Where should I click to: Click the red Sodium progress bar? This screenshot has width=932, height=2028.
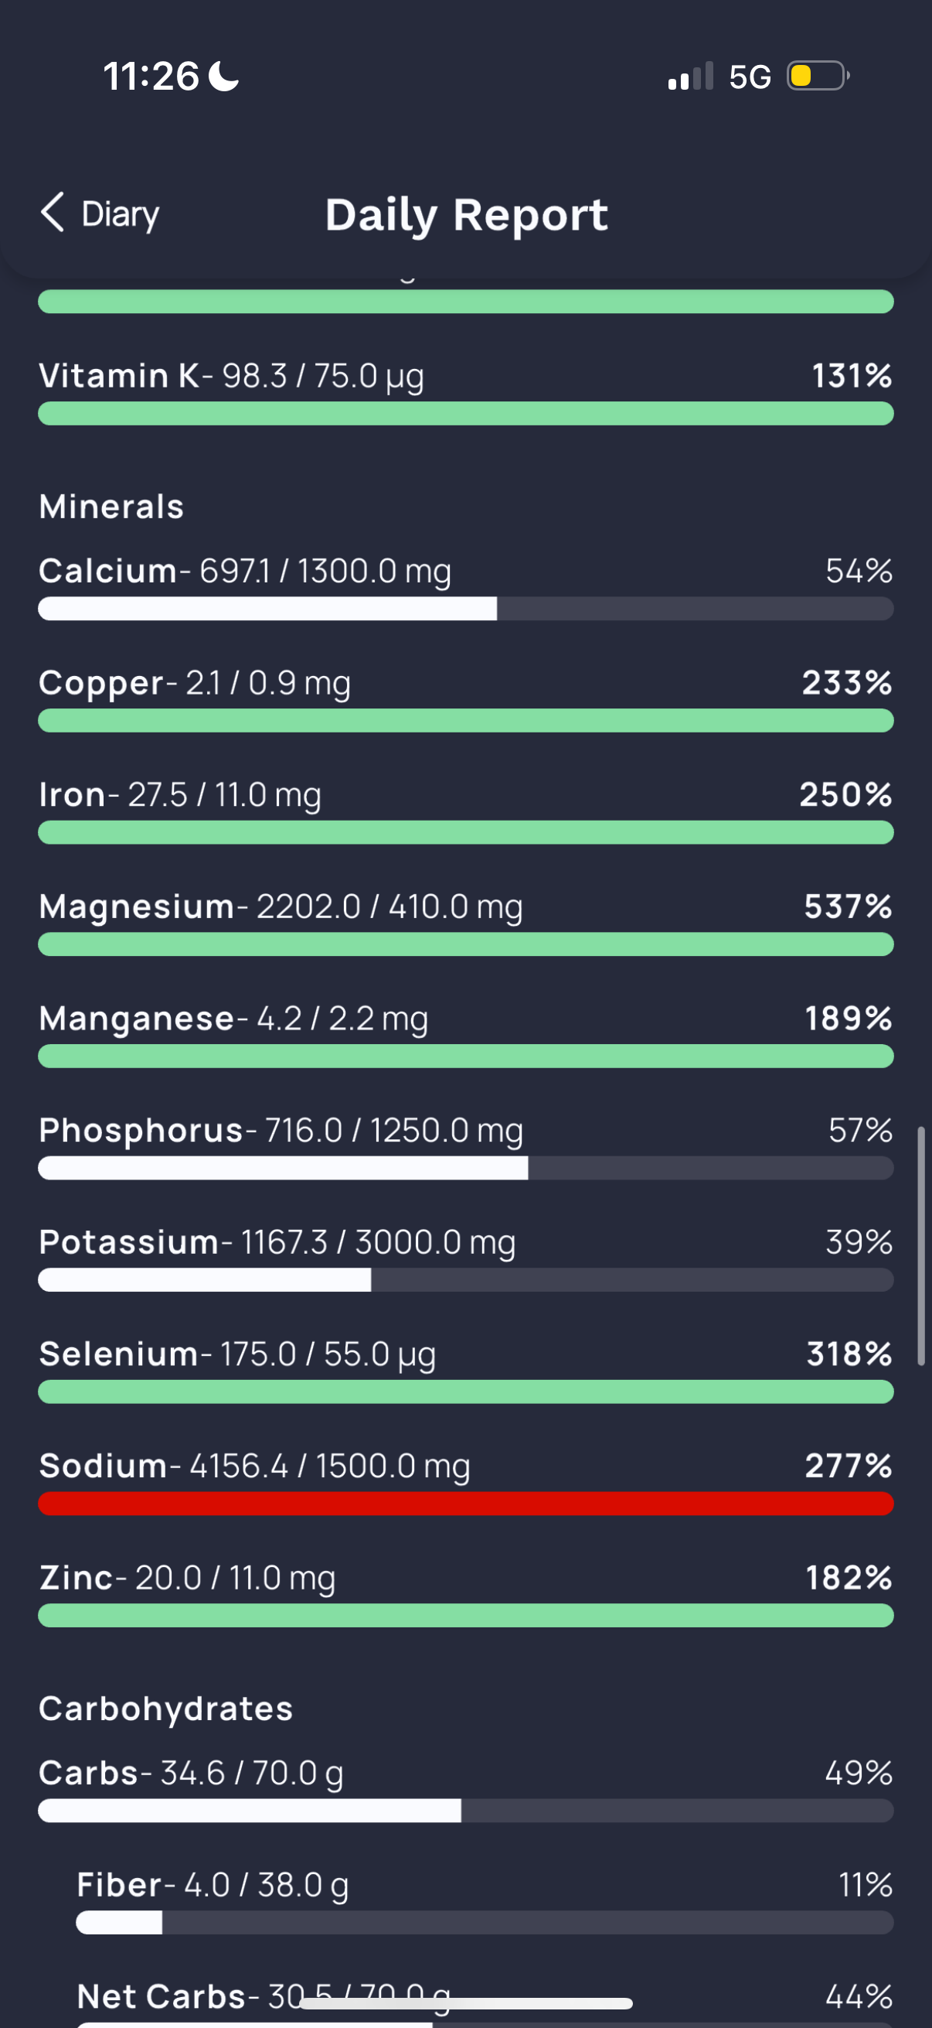click(x=465, y=1504)
